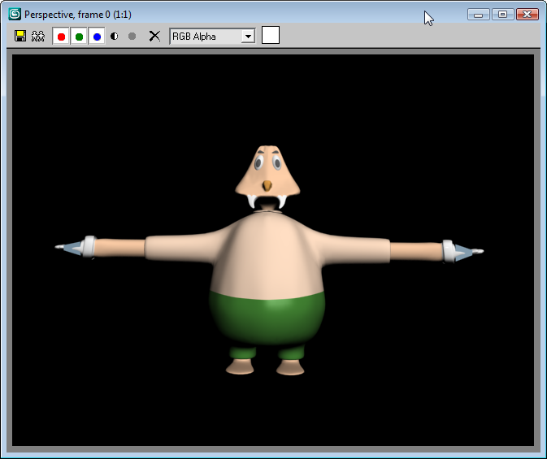Clear the rendered image with X icon

point(154,36)
